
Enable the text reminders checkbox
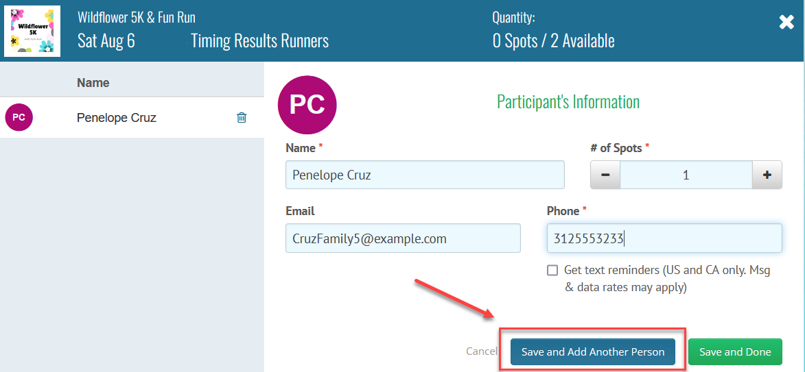click(552, 270)
